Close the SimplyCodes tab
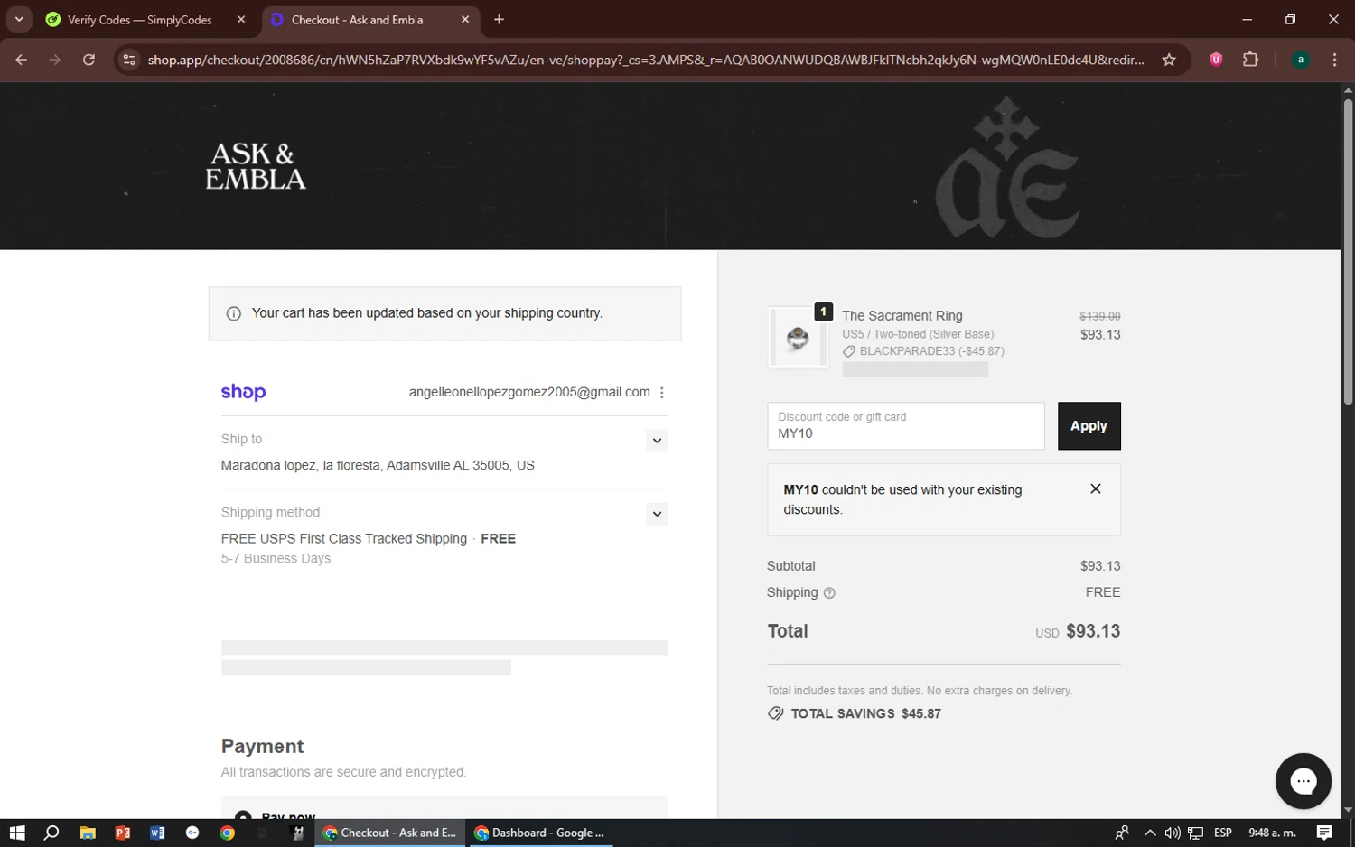 pos(241,19)
